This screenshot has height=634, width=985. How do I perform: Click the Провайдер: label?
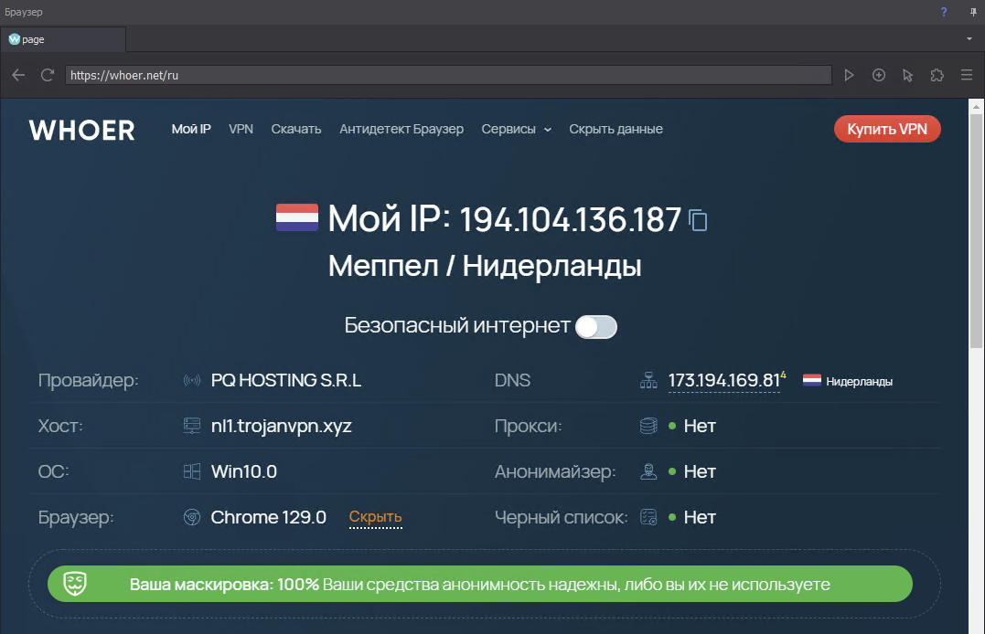[88, 380]
